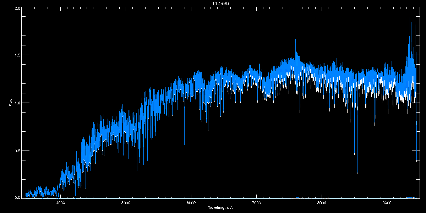Image resolution: width=426 pixels, height=213 pixels.
Task: Click the Flux y-axis label
Action: [11, 103]
